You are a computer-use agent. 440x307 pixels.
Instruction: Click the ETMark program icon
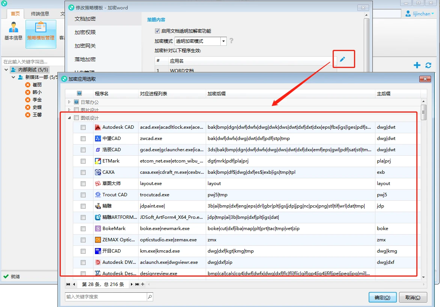coord(98,161)
